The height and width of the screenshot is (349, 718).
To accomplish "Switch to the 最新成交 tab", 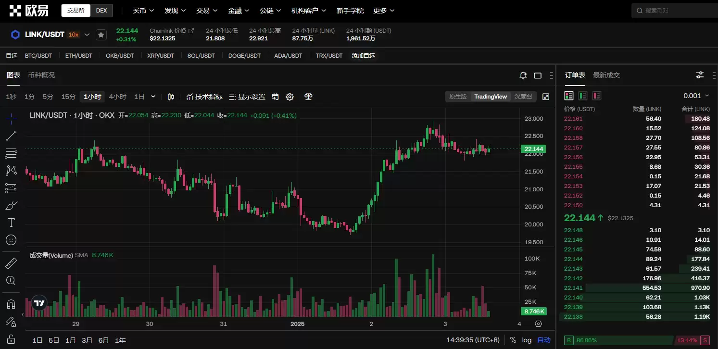I will tap(606, 75).
